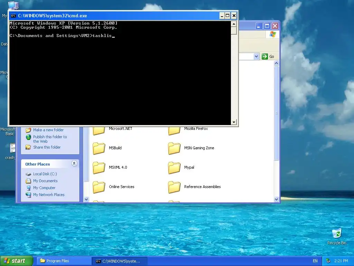This screenshot has width=354, height=266.
Task: Click the green Go arrow button
Action: (264, 56)
